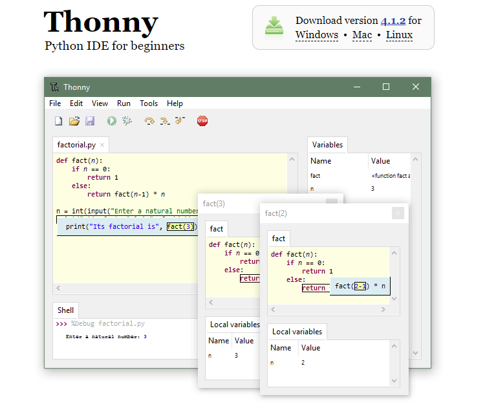The image size is (496, 419).
Task: Click editor horizontal scrollbar left arrow
Action: click(58, 288)
